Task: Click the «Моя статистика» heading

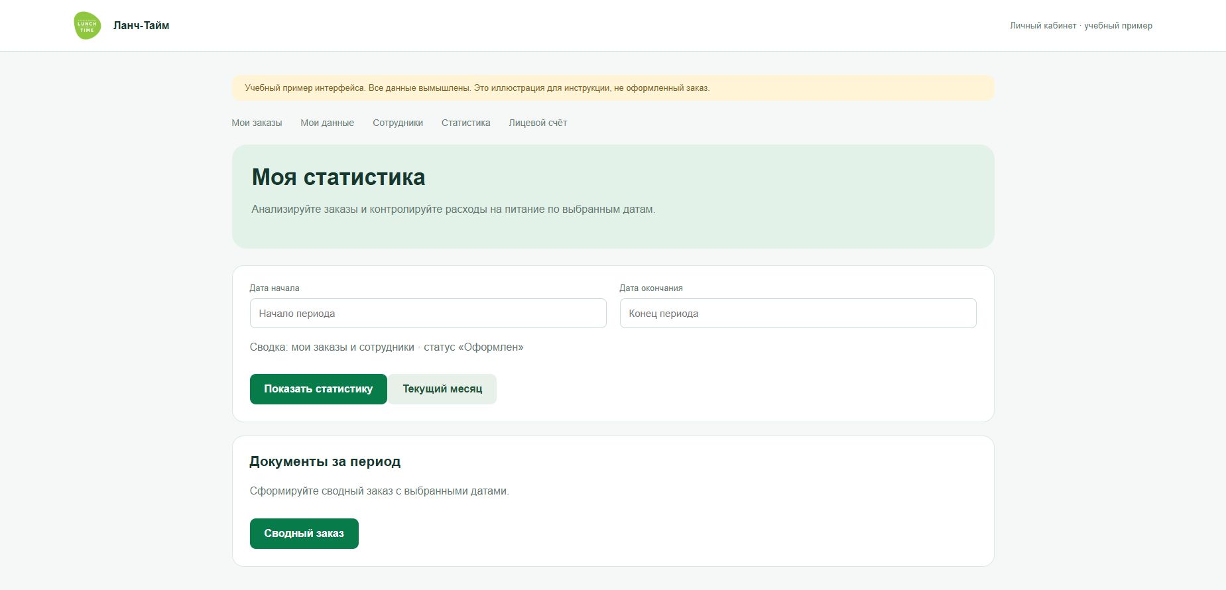Action: click(338, 177)
